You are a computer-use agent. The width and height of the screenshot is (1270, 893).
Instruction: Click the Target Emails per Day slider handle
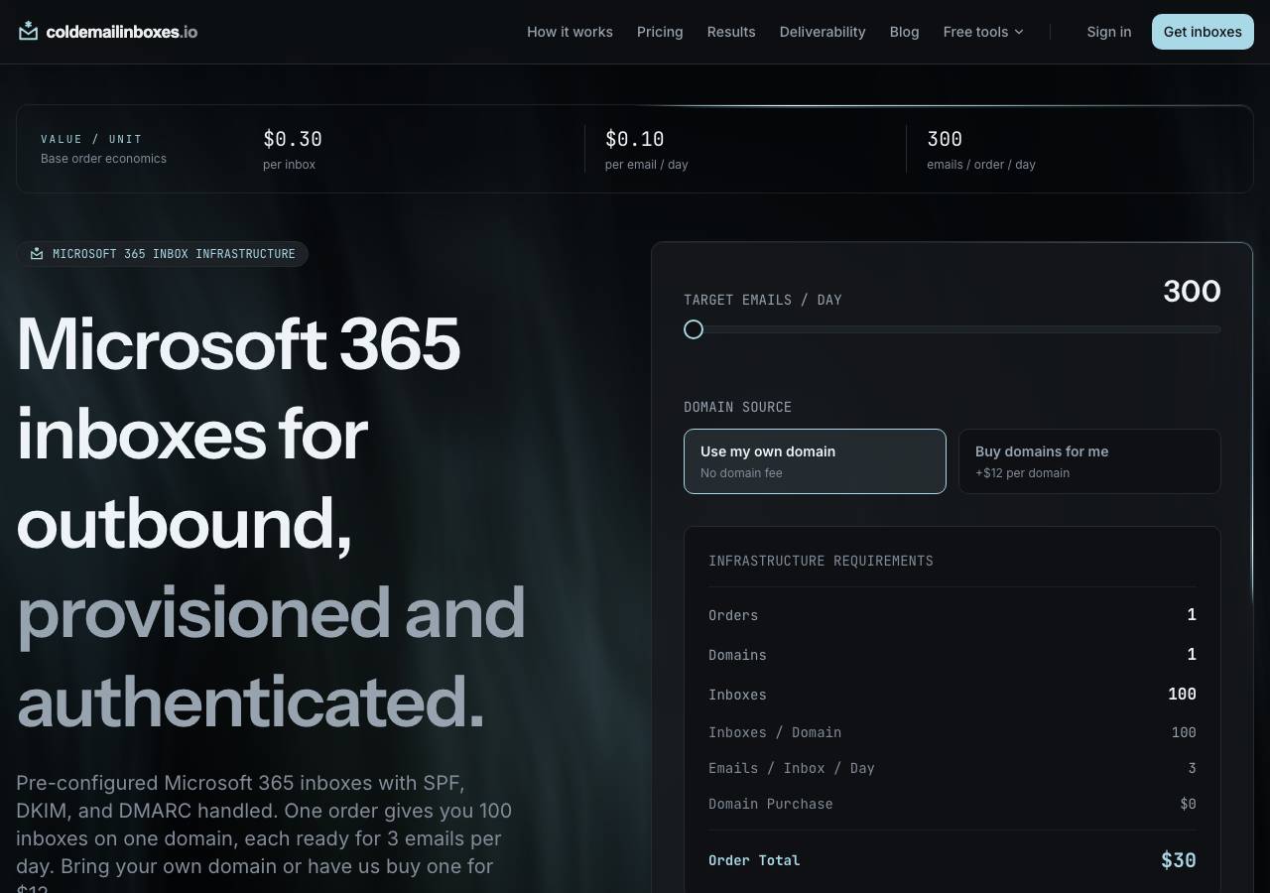(694, 329)
